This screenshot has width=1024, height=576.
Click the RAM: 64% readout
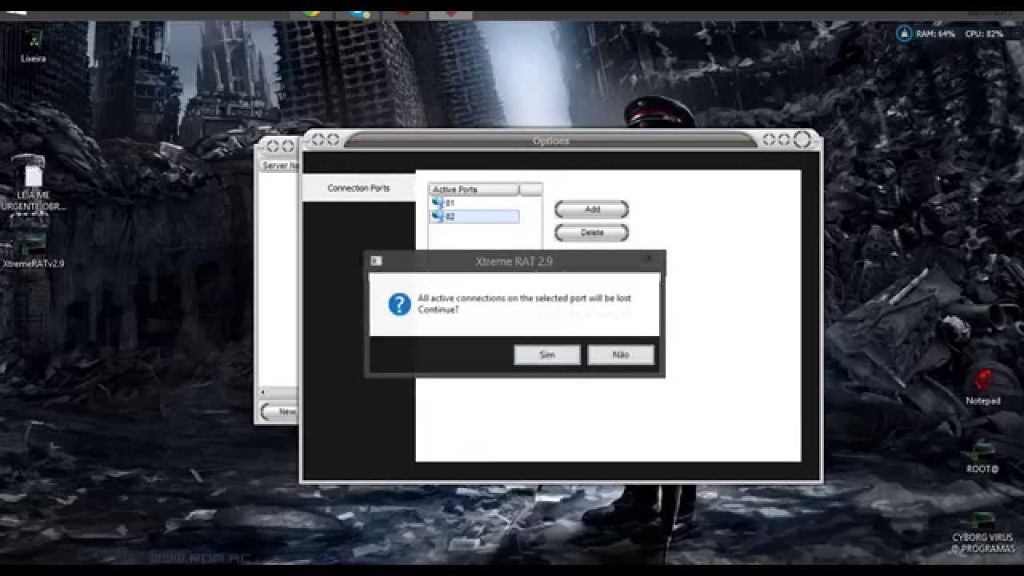(936, 34)
